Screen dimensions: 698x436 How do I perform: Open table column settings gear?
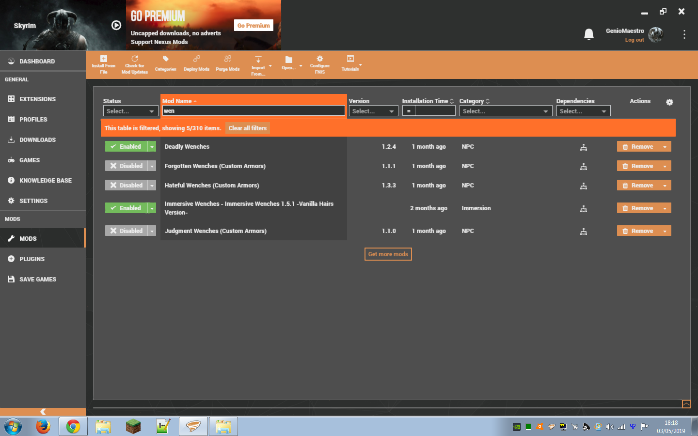[669, 102]
